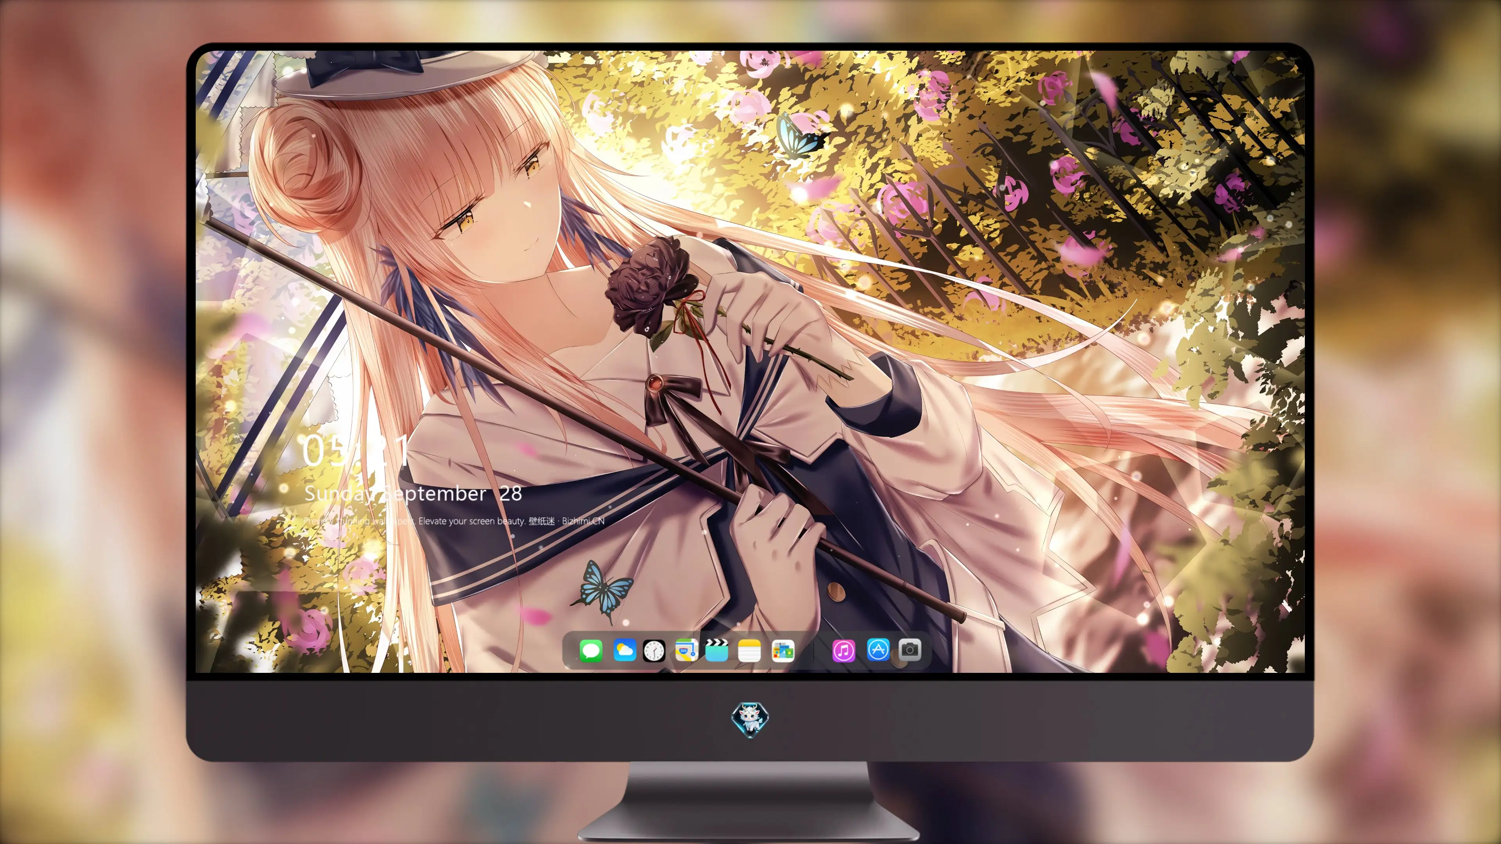
Task: Open the Videos clapperboard app
Action: point(717,650)
